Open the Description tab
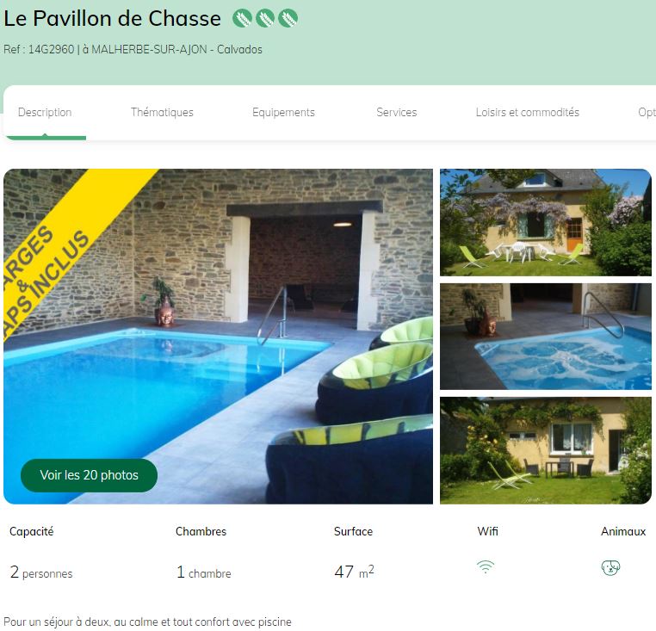 coord(45,112)
